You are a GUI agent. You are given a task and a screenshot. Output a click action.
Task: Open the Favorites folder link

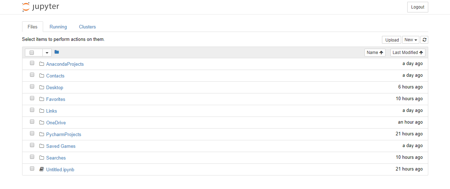[56, 99]
